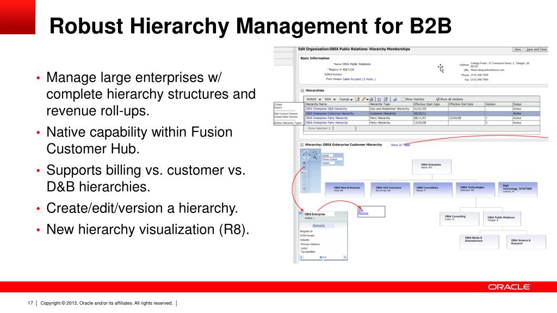Click the Add link in the popup
557x313 pixels.
pos(361,210)
